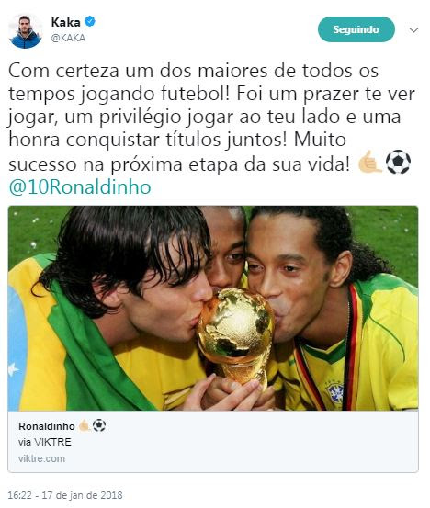Image resolution: width=430 pixels, height=508 pixels.
Task: Click hand emoji in card title
Action: pos(85,425)
